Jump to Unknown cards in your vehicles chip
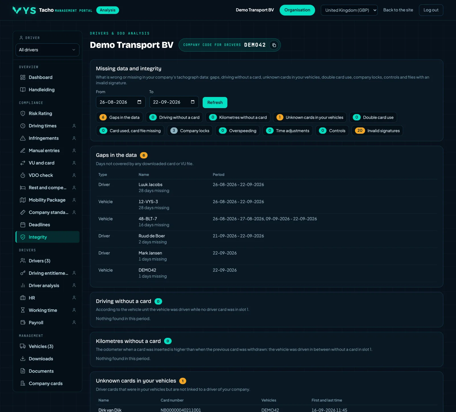The image size is (456, 412). (x=310, y=117)
